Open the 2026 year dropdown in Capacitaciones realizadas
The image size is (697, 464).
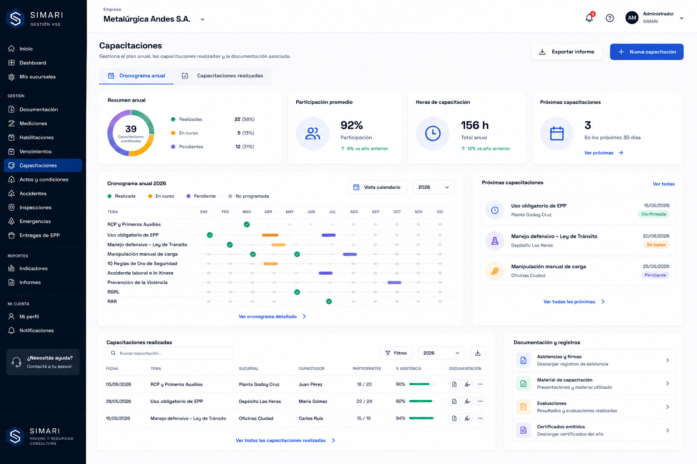tap(441, 353)
